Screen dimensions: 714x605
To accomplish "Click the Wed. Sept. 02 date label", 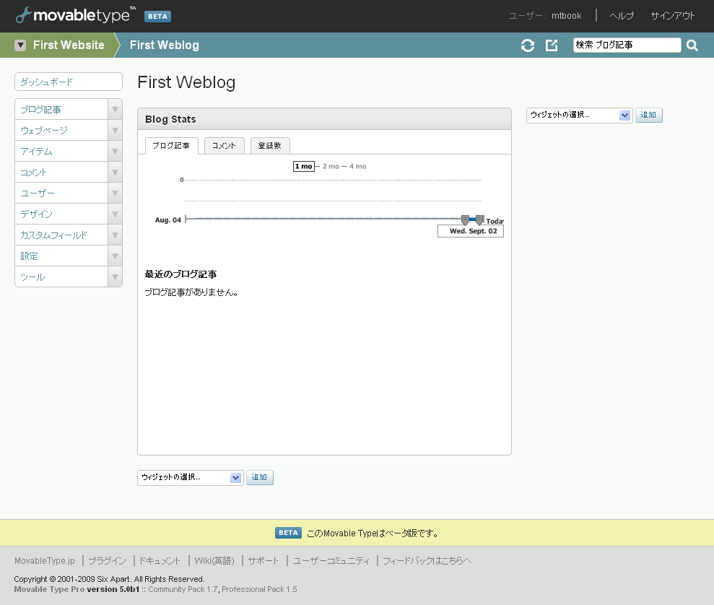I will 471,231.
